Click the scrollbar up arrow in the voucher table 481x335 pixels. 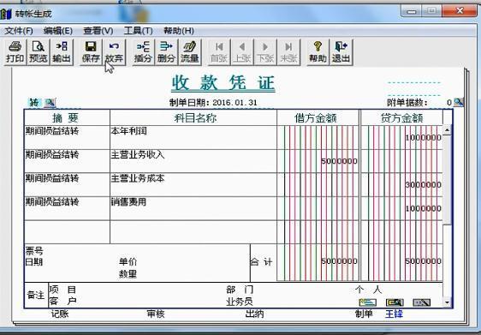tap(447, 130)
